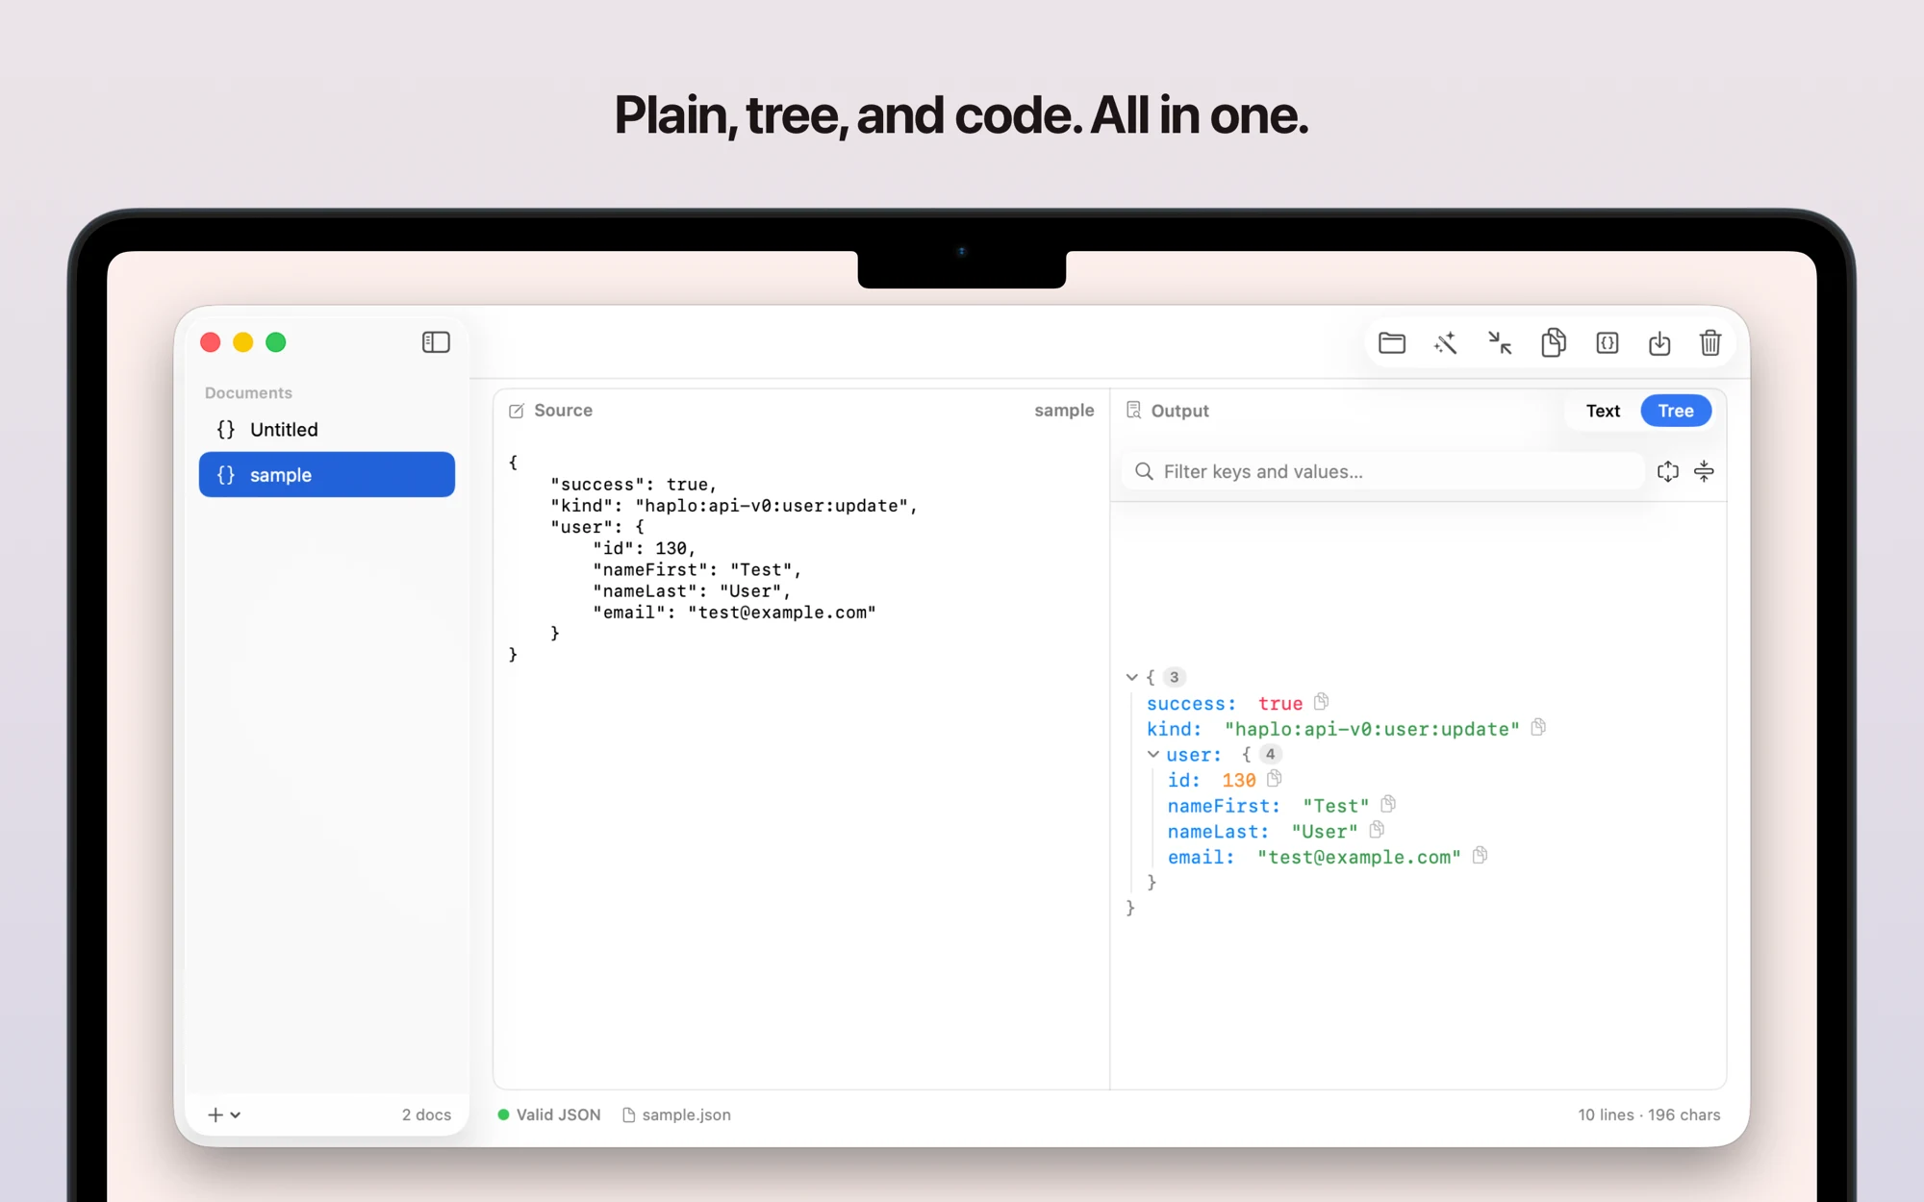Viewport: 1924px width, 1202px height.
Task: Collapse the user object node
Action: (1153, 755)
